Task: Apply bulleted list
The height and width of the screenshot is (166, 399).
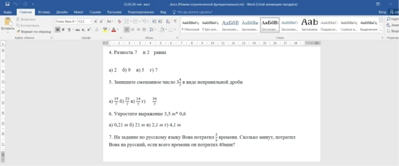Action: (127, 22)
